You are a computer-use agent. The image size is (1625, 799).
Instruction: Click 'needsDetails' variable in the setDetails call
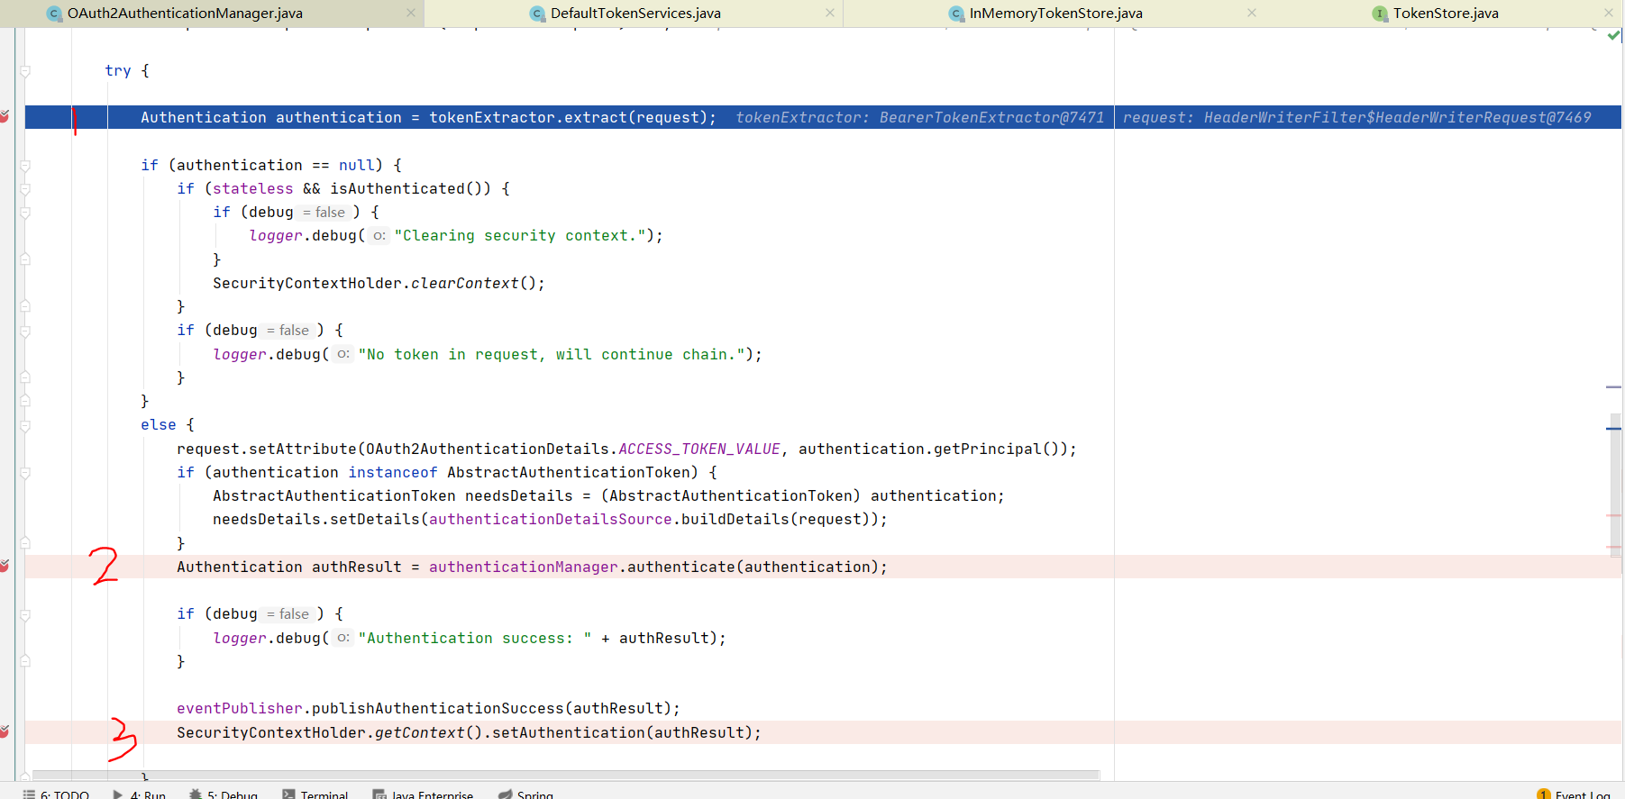tap(267, 519)
